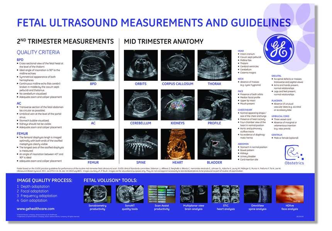Select the 'IMAGE QUALITY PROCESS:' heading
The image size is (332, 231).
44,180
